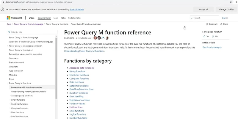Image resolution: width=238 pixels, height=119 pixels.
Task: Expand Comparer functions tree node
Action: 10,108
